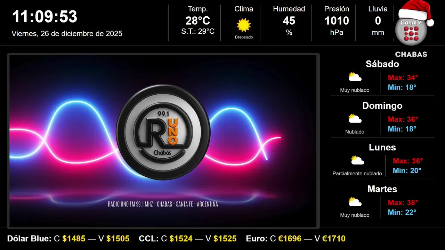
Task: Click the CHABAS text under the logo
Action: tap(411, 55)
